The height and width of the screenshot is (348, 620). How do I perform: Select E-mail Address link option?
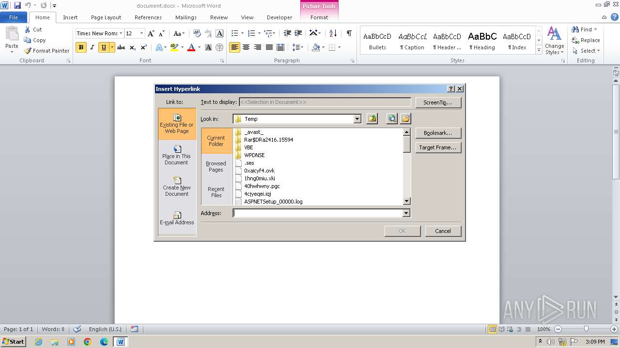pos(177,218)
